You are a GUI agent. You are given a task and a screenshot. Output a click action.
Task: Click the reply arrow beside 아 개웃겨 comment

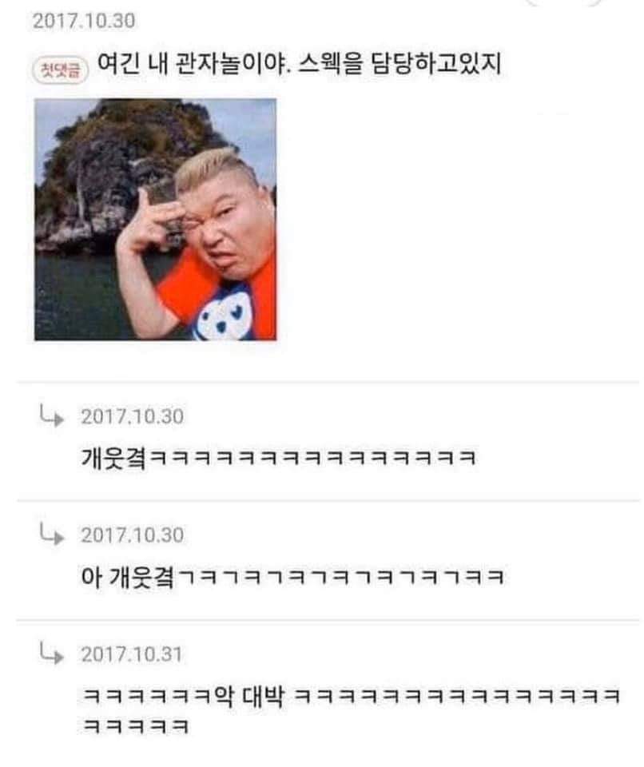[x=52, y=535]
